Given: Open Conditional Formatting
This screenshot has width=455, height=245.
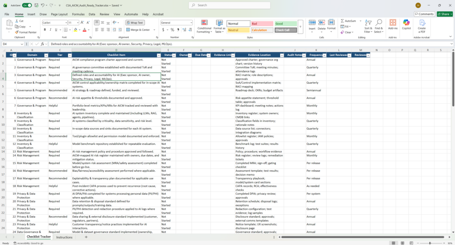Looking at the screenshot, I should (x=204, y=26).
